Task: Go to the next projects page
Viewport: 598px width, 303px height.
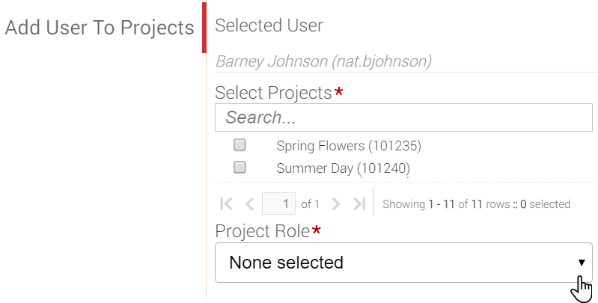Action: (x=335, y=204)
